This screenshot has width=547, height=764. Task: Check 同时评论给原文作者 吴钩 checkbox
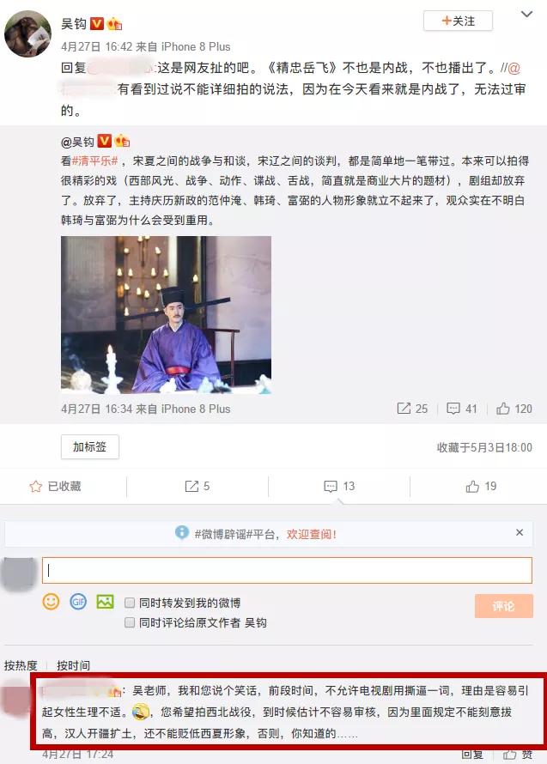130,622
